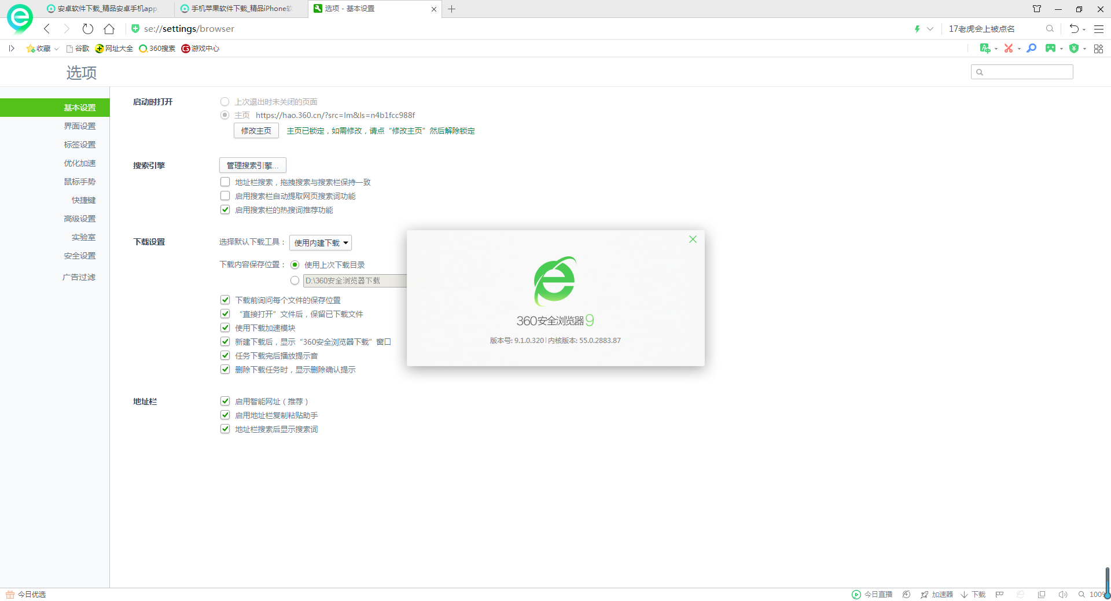Open the 使用内建下载 tool dropdown
This screenshot has width=1111, height=601.
tap(321, 243)
